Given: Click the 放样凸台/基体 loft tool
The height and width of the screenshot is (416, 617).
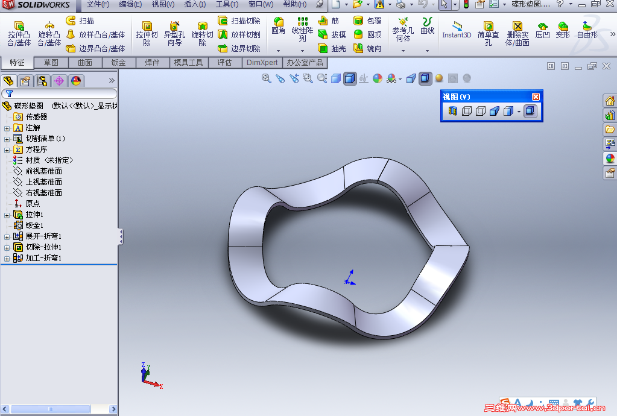Looking at the screenshot, I should (x=96, y=34).
